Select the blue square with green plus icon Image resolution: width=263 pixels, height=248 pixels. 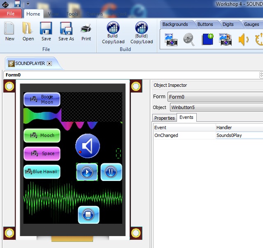point(207,40)
